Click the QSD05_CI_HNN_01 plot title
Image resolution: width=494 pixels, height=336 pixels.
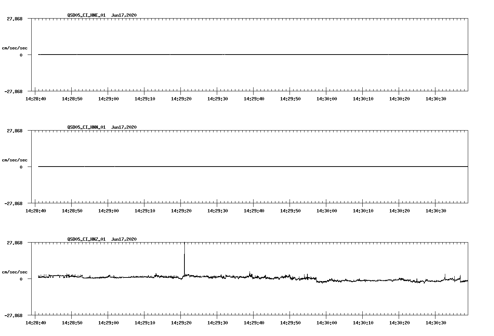[102, 127]
